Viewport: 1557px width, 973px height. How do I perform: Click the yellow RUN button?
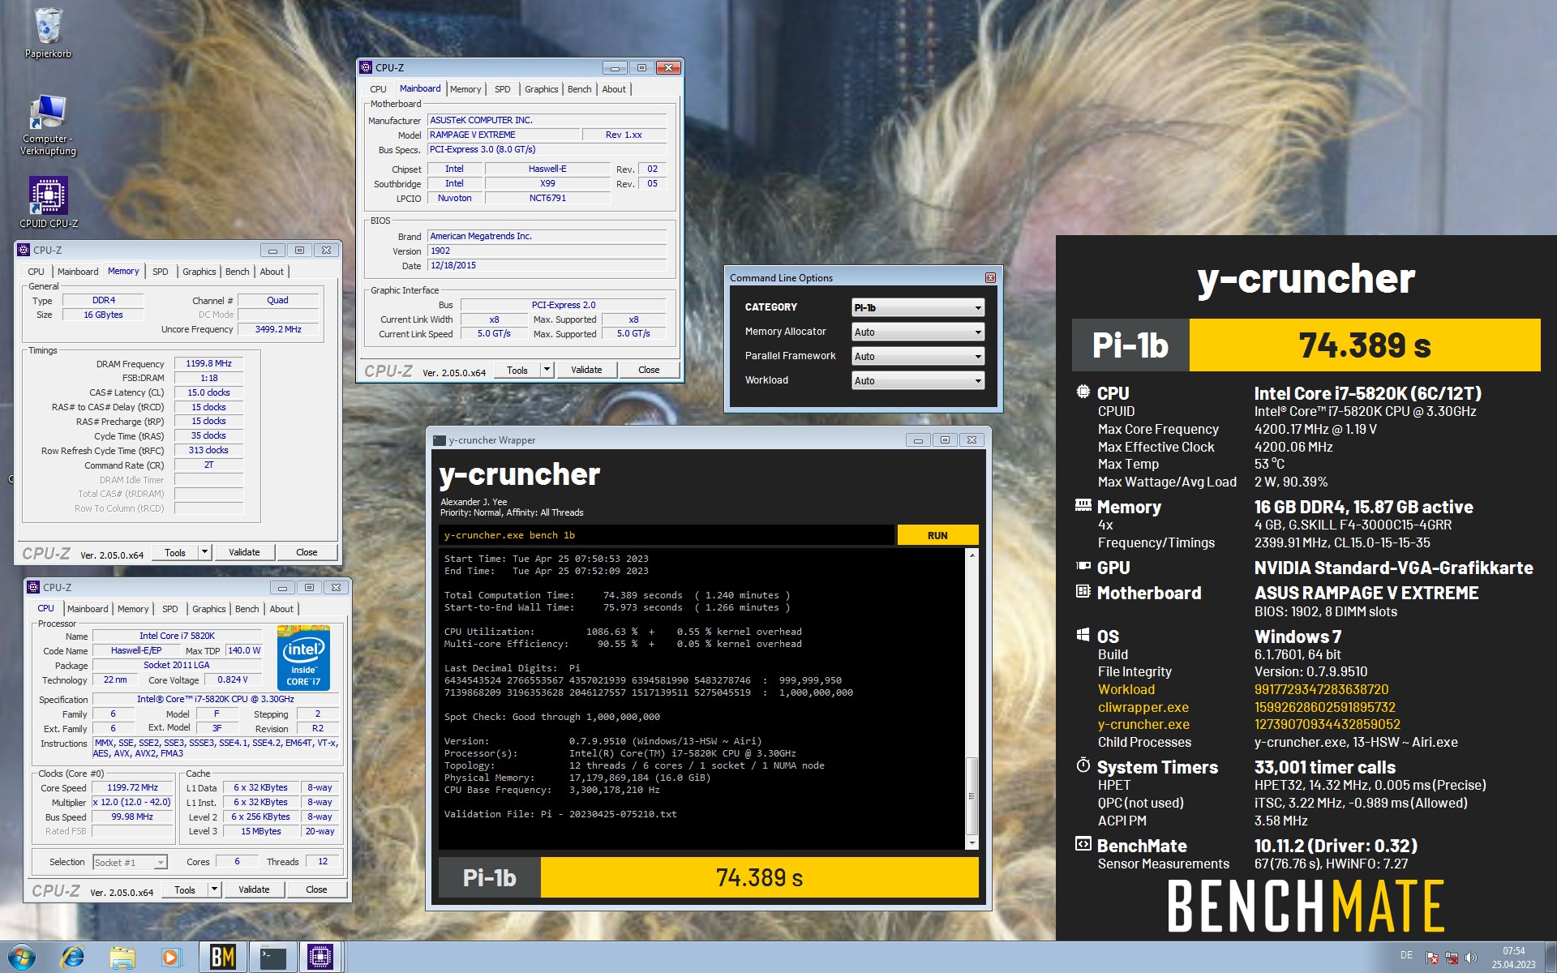point(937,535)
